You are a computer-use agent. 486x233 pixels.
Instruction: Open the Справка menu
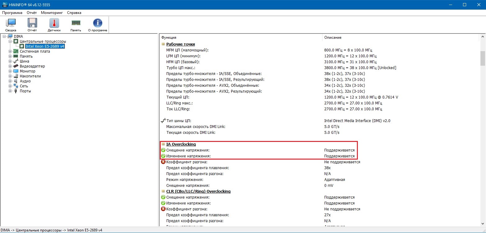74,13
